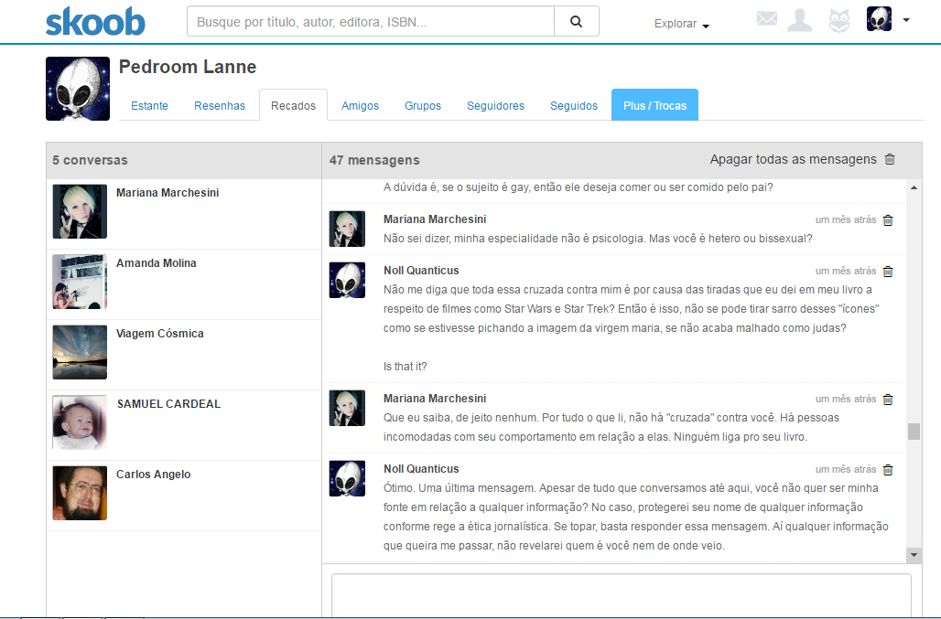Delete Noll Quanticus 'Ótimo' message
941x619 pixels.
(x=888, y=470)
